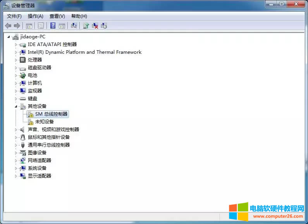Click the Back arrow toolbar button
This screenshot has height=224, width=308.
8,26
